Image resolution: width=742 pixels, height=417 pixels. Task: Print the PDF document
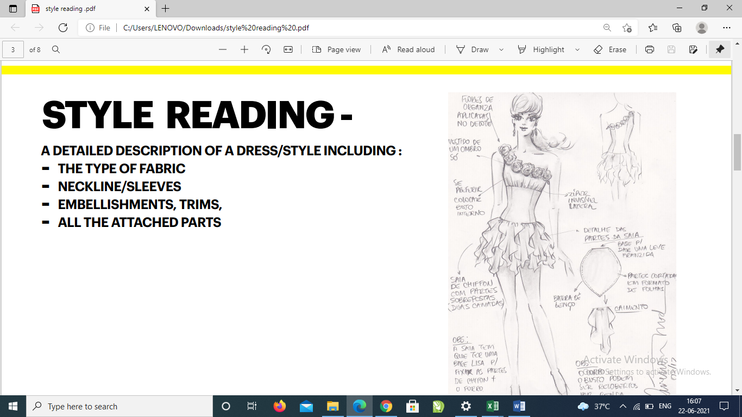(x=649, y=49)
